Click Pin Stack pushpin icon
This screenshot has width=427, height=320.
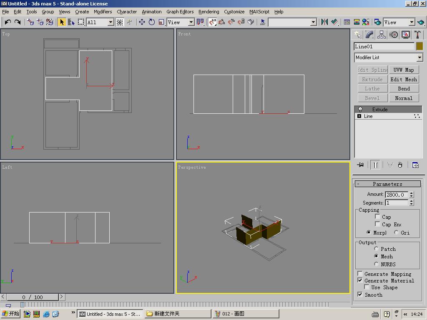pyautogui.click(x=360, y=165)
